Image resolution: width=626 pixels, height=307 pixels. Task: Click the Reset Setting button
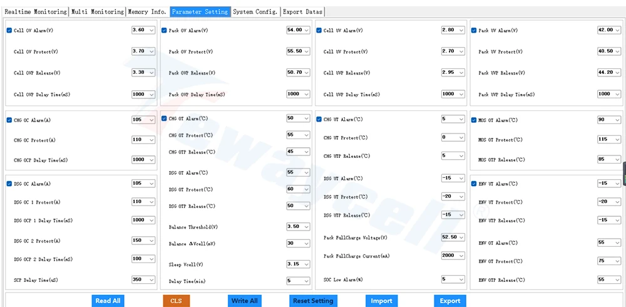[x=313, y=301]
